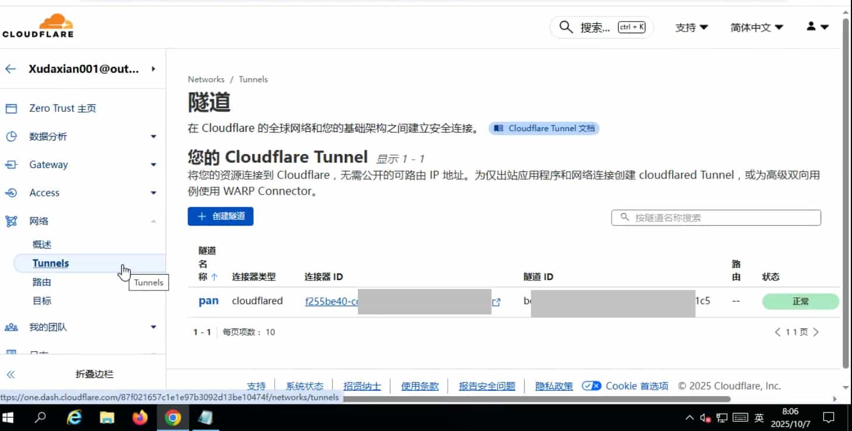Select Tunnels in the sidebar
Image resolution: width=852 pixels, height=431 pixels.
point(51,263)
